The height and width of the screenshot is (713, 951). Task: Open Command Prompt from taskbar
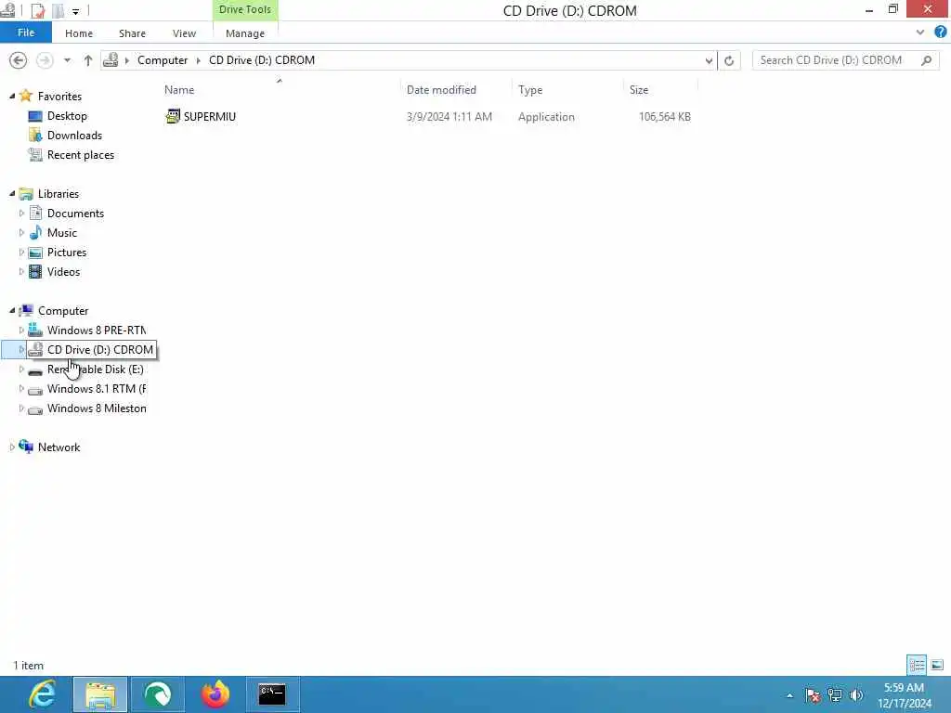pyautogui.click(x=272, y=694)
